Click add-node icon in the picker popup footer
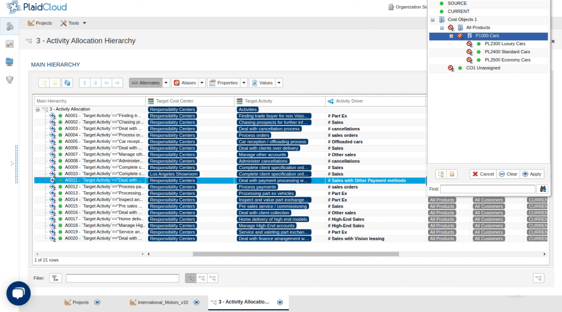 point(441,174)
